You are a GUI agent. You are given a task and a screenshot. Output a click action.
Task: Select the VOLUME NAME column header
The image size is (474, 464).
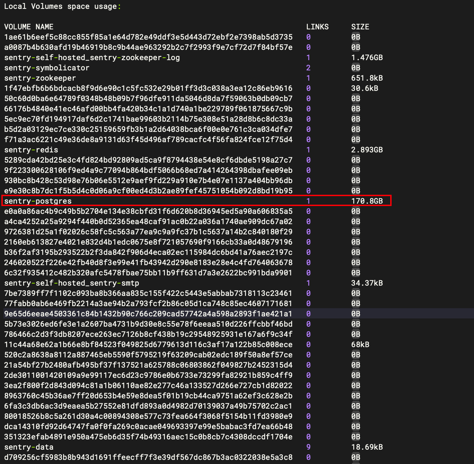pyautogui.click(x=29, y=27)
